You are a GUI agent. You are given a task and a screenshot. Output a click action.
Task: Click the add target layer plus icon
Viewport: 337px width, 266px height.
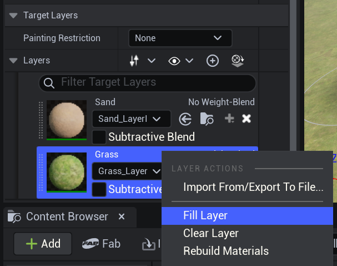tap(213, 61)
